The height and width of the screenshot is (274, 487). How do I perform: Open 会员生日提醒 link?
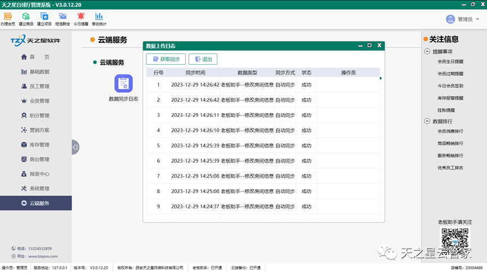pos(450,62)
